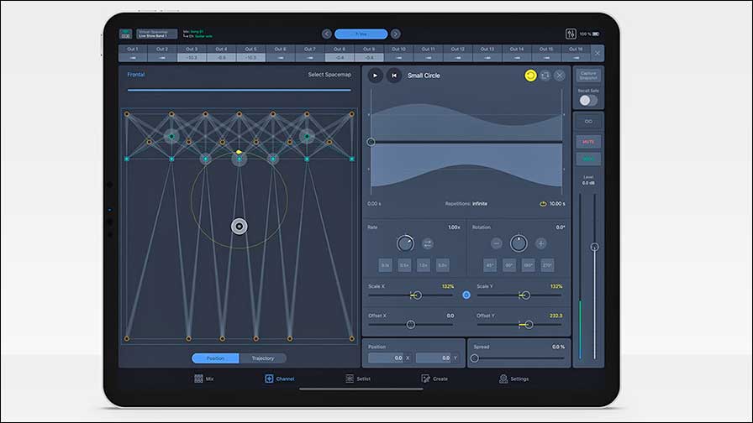Toggle the Recall Safe switch
This screenshot has width=753, height=423.
(588, 100)
